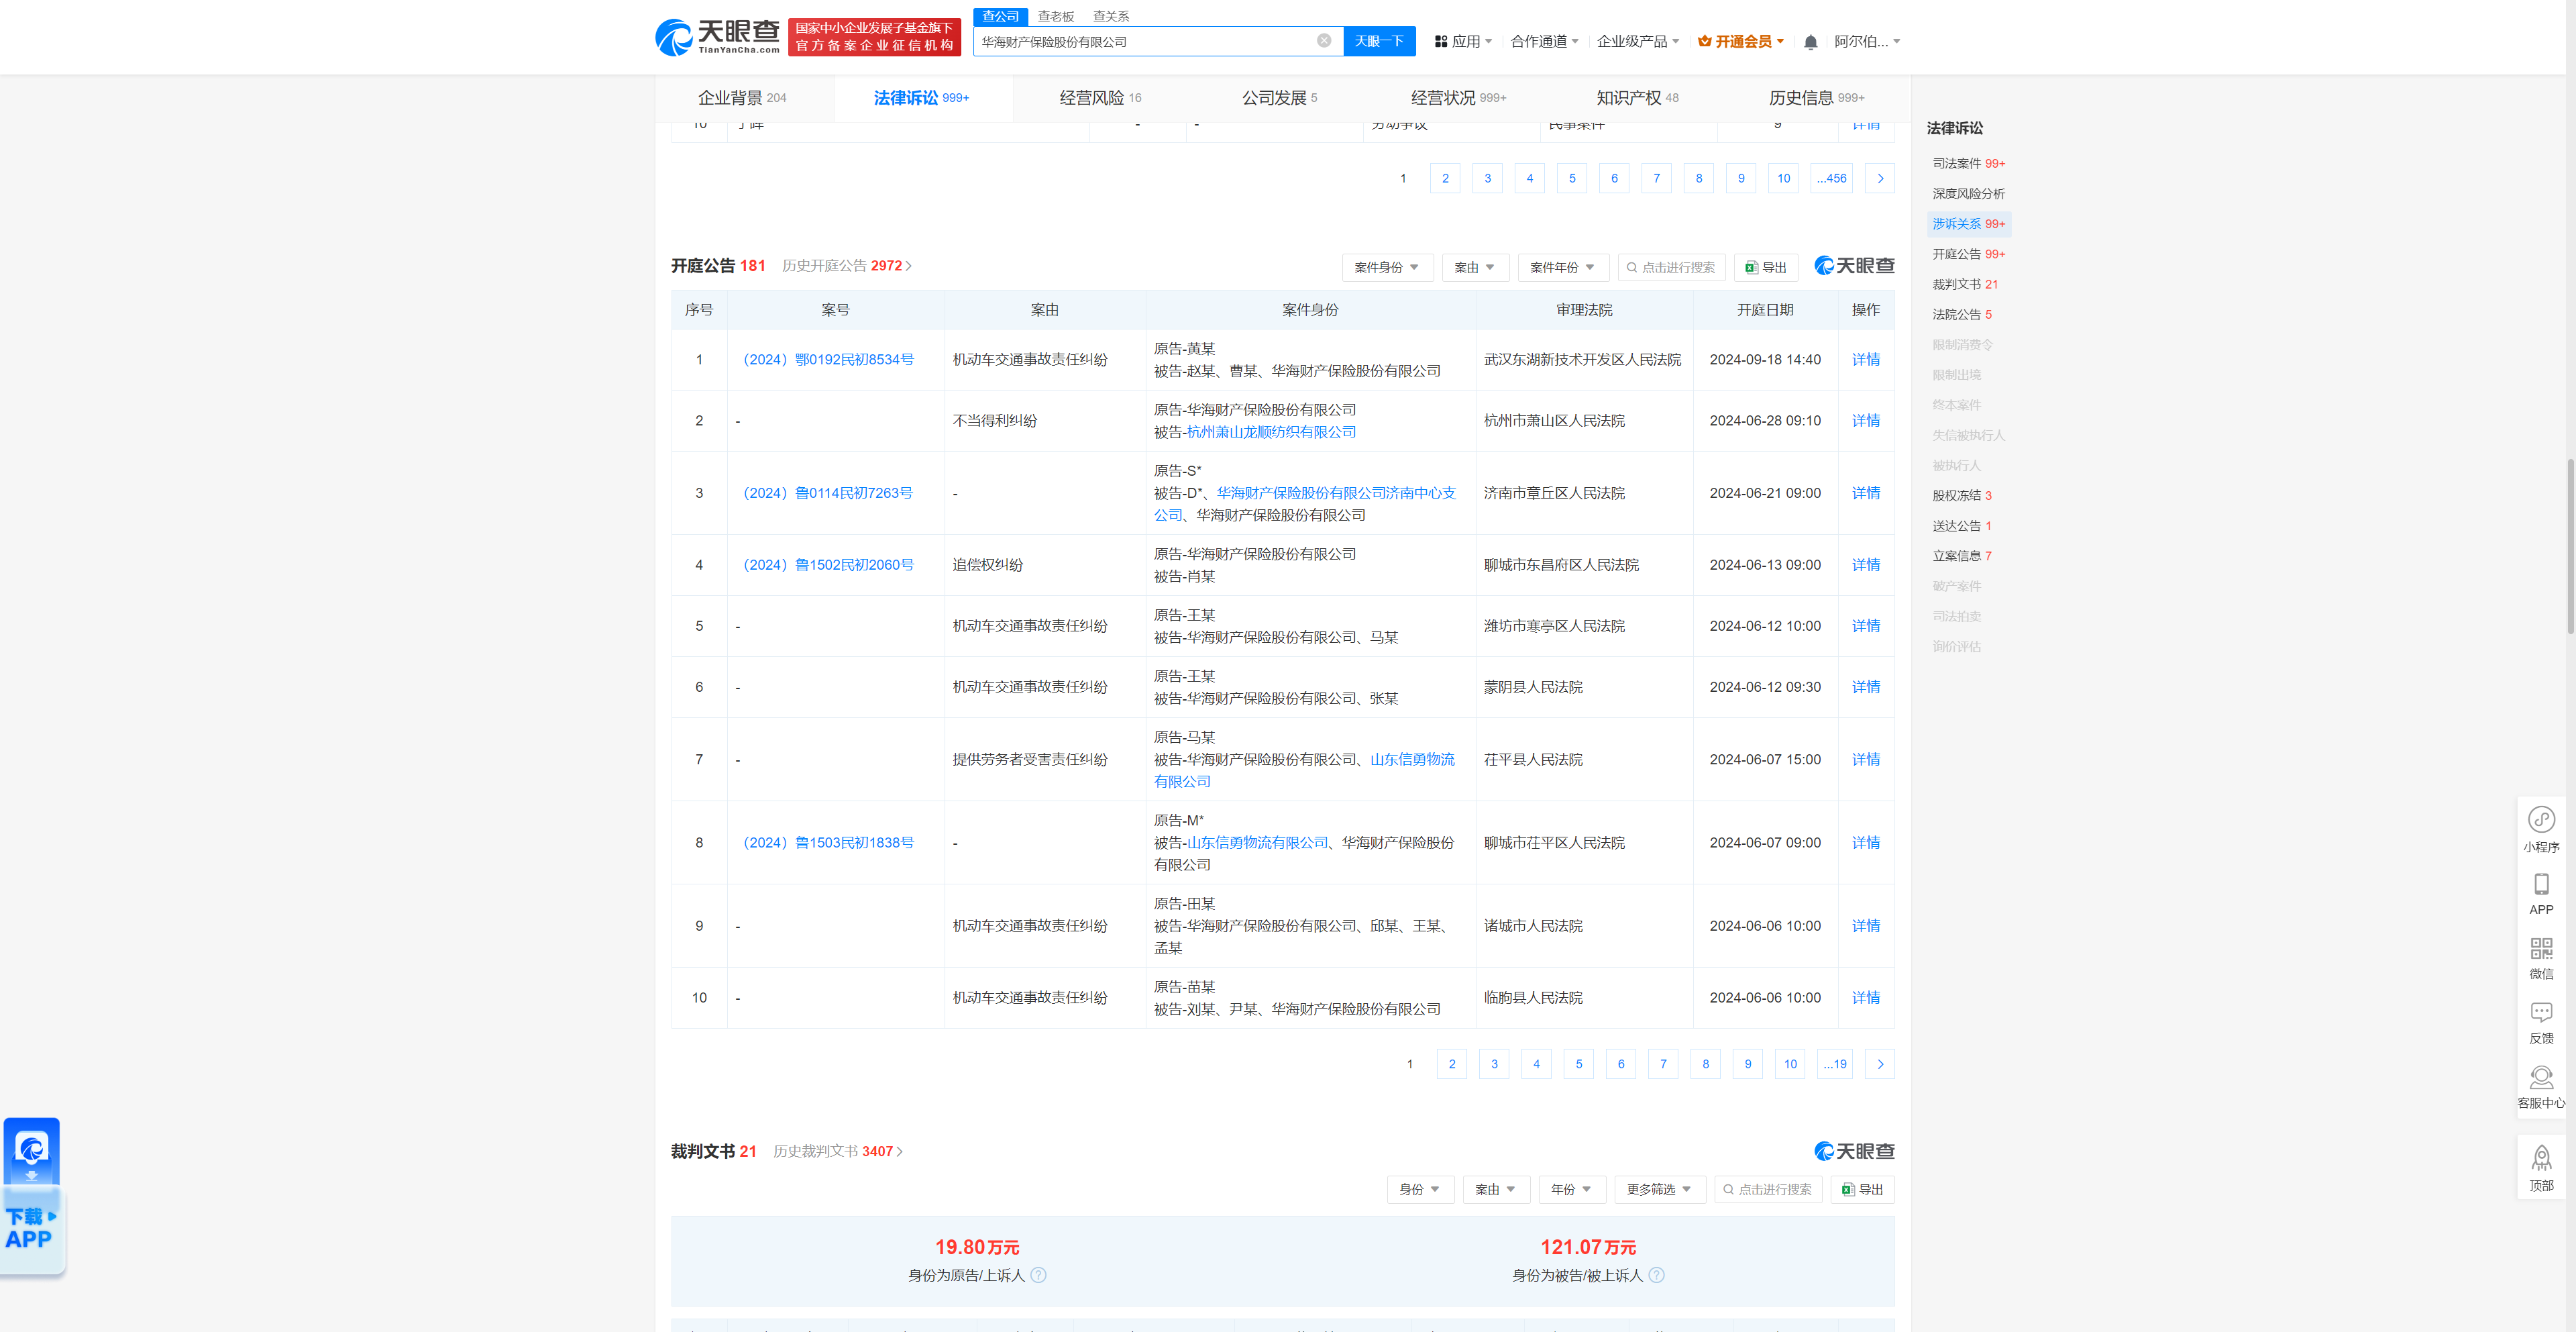Switch to the 企业背景 tab

click(742, 98)
